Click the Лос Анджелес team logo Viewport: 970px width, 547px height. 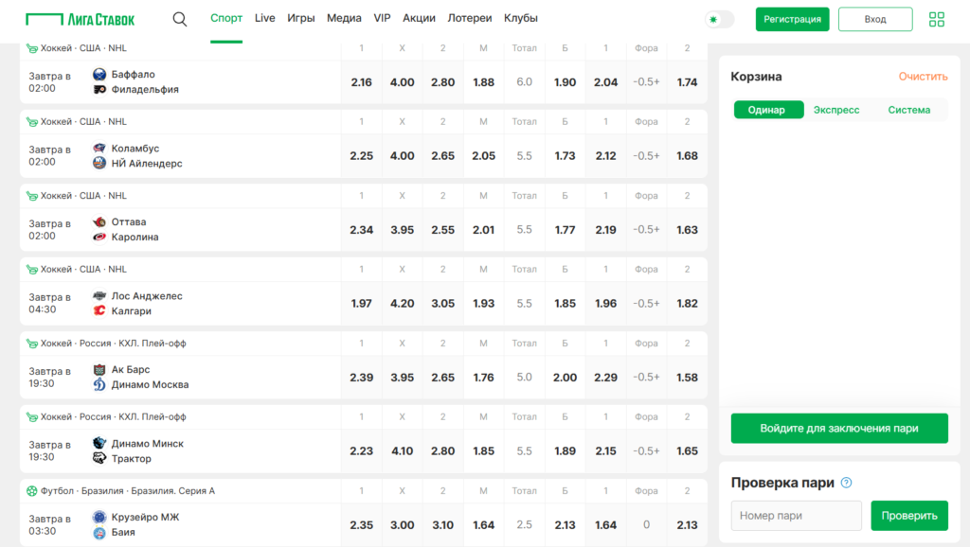tap(99, 296)
